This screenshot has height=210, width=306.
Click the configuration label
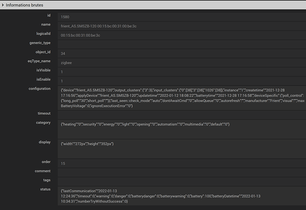[x=39, y=89]
